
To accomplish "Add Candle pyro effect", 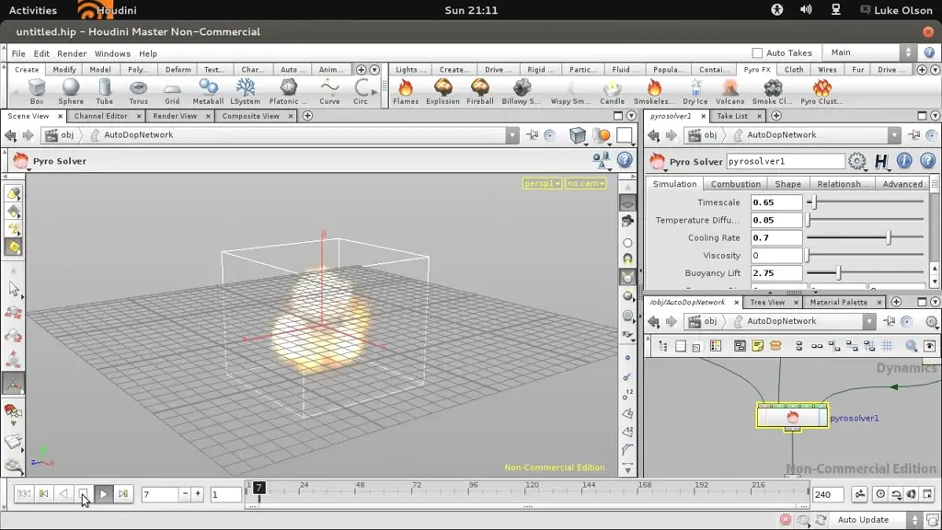I will (612, 91).
